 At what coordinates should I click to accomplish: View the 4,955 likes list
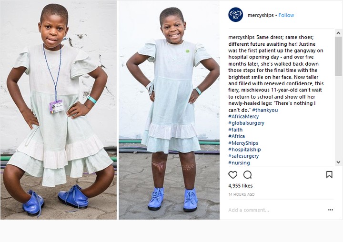point(241,186)
